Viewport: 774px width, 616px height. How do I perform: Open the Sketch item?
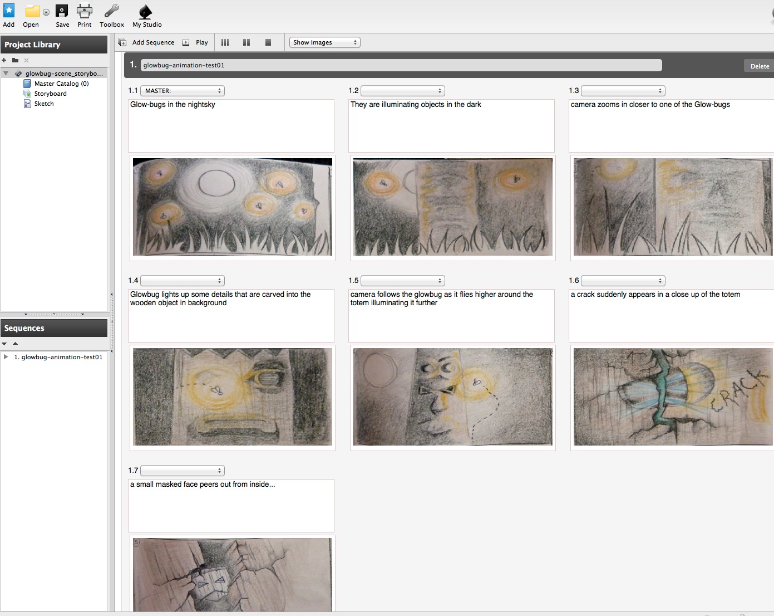pos(44,104)
